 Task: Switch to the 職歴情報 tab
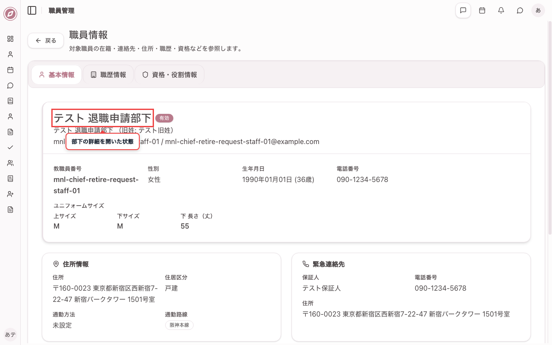[108, 75]
